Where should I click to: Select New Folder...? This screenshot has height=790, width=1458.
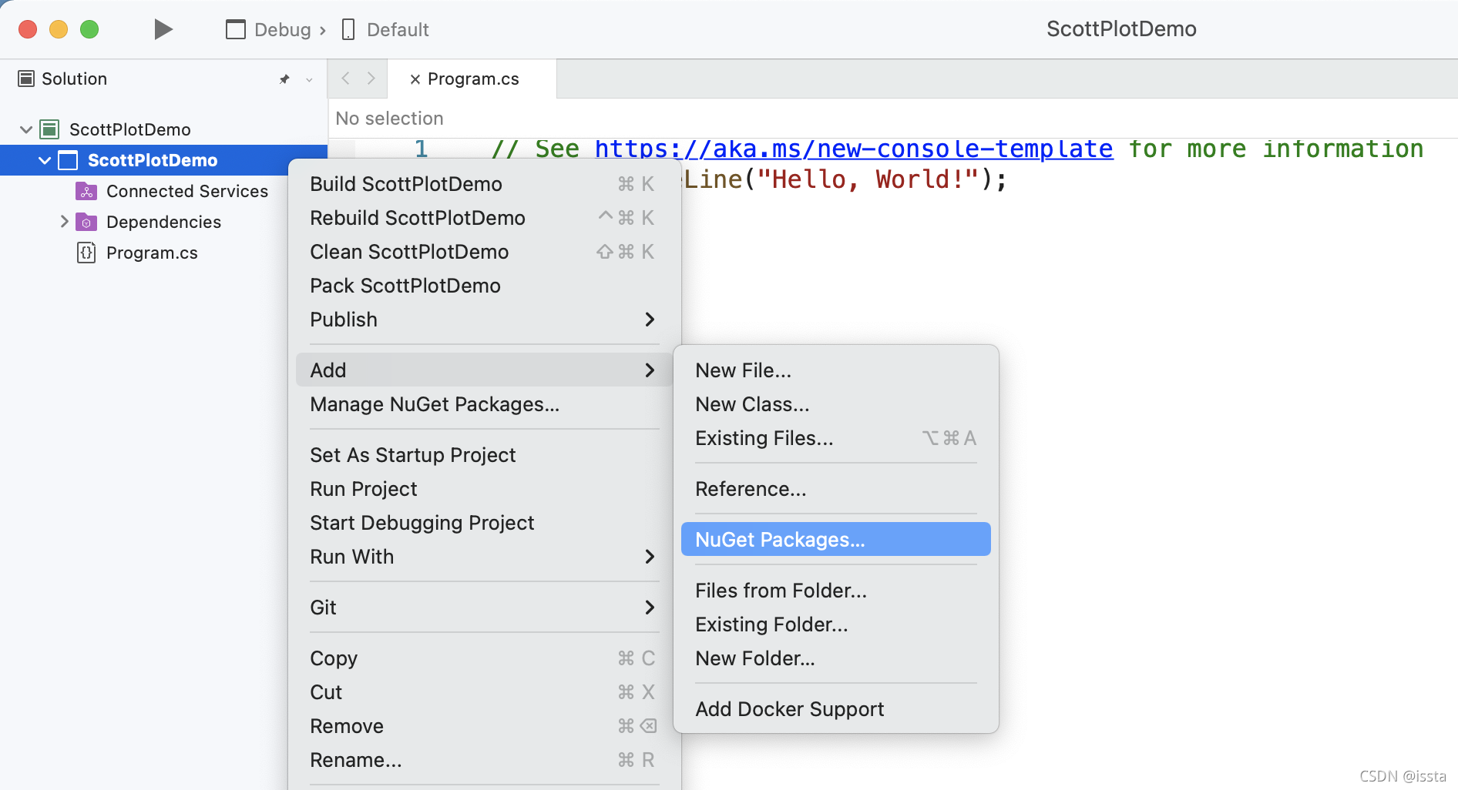[x=836, y=658]
